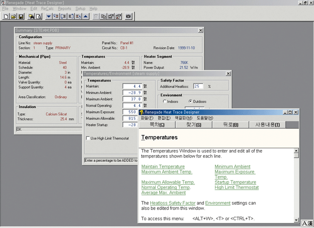Open the Environment help link
Image resolution: width=314 pixels, height=228 pixels.
pos(218,203)
